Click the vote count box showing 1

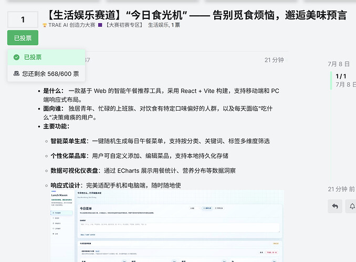[23, 20]
